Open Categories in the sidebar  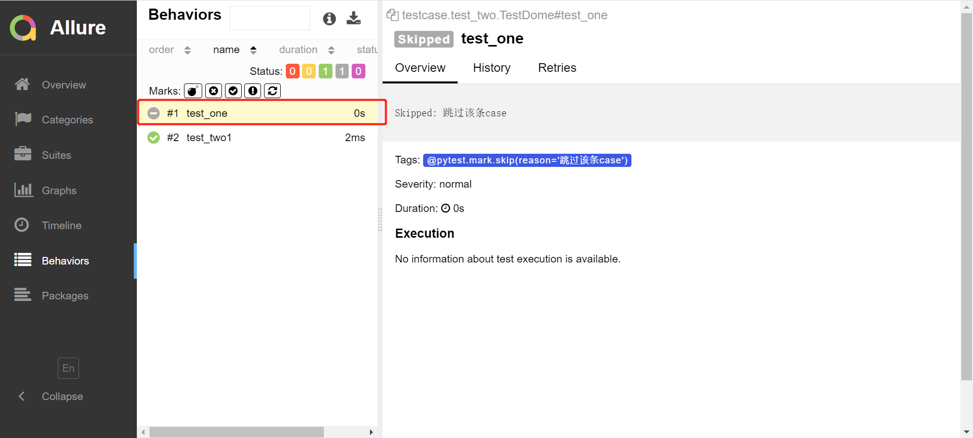(68, 120)
